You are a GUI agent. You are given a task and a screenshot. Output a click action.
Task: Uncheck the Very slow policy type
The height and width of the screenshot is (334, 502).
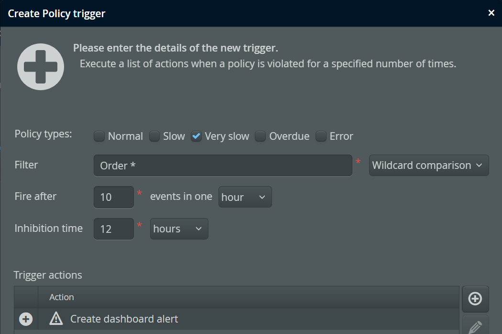pyautogui.click(x=196, y=136)
